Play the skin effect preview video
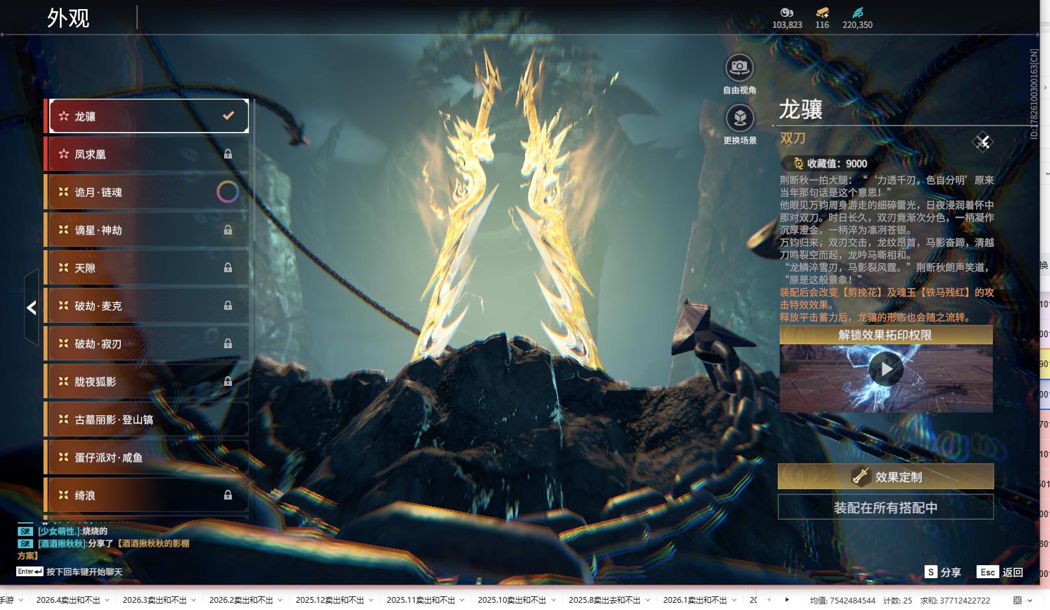Screen dimensions: 1050x610 point(886,369)
